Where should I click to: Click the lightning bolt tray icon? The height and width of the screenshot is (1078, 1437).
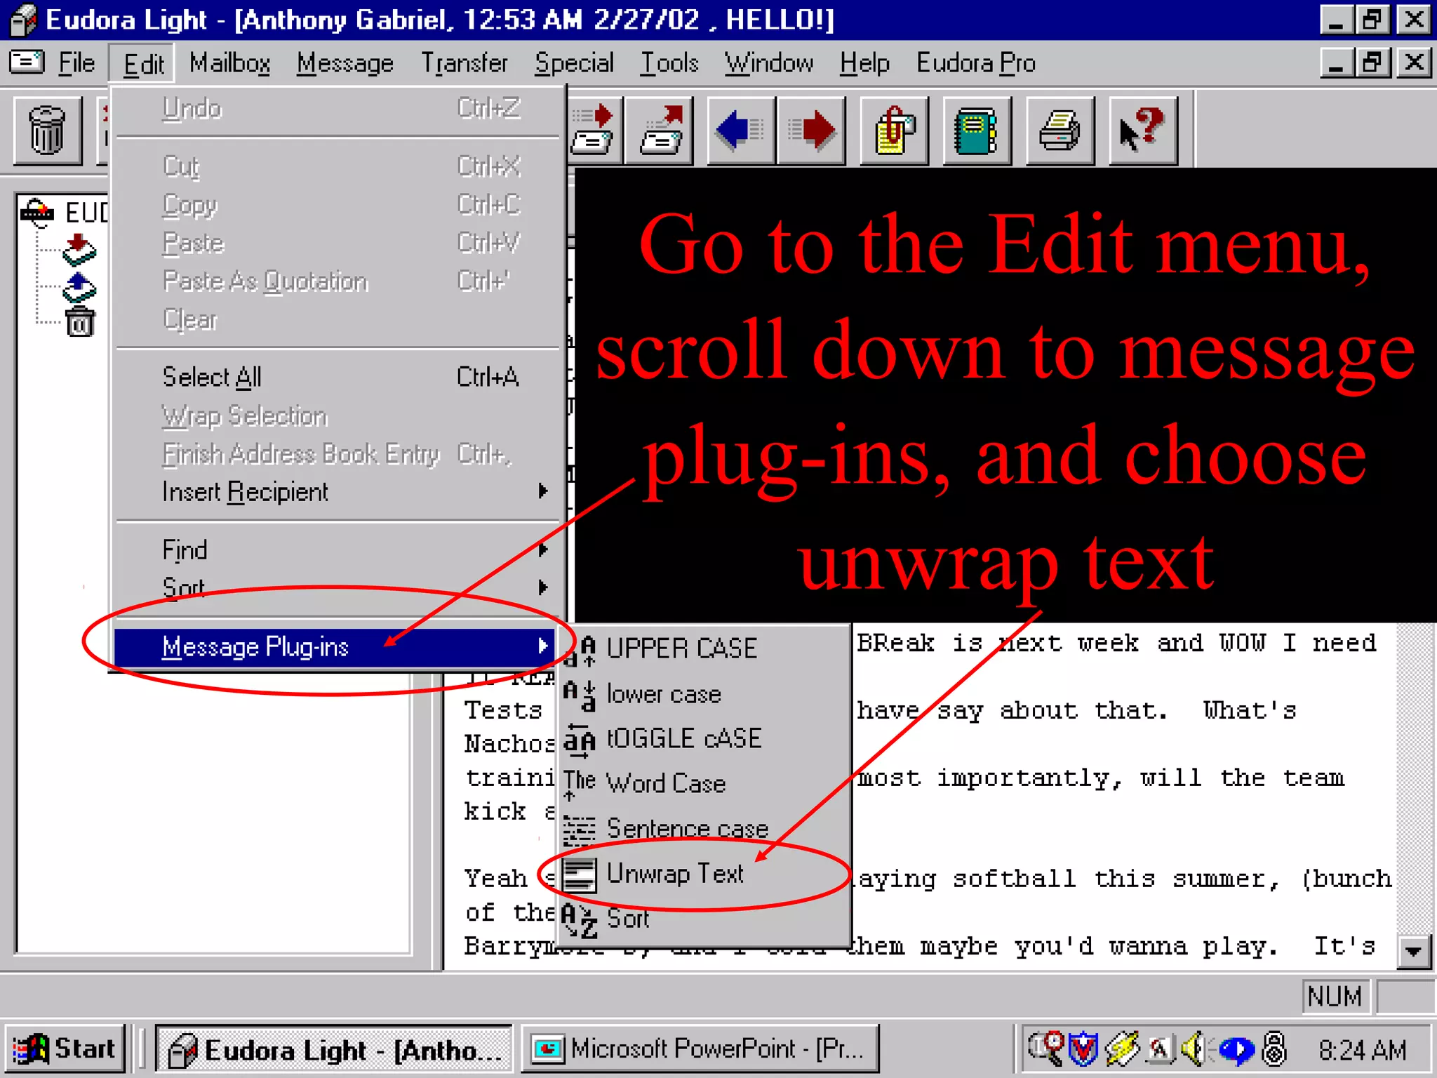pos(1121,1049)
